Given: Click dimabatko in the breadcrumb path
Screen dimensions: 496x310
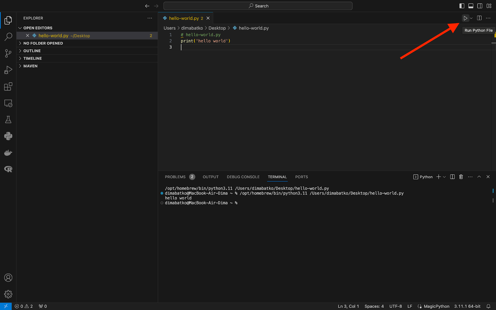Looking at the screenshot, I should (192, 28).
